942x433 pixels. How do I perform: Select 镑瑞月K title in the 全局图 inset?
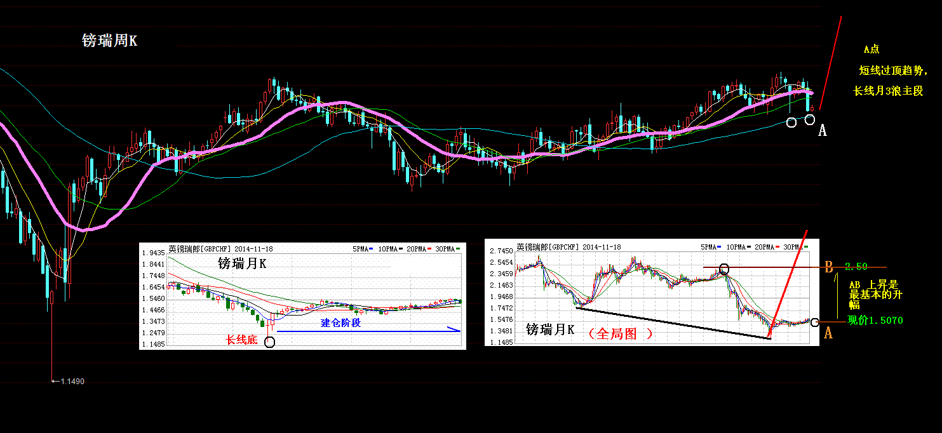(x=551, y=329)
